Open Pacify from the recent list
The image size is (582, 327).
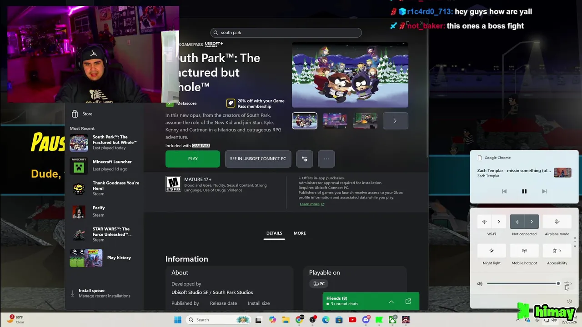(105, 212)
